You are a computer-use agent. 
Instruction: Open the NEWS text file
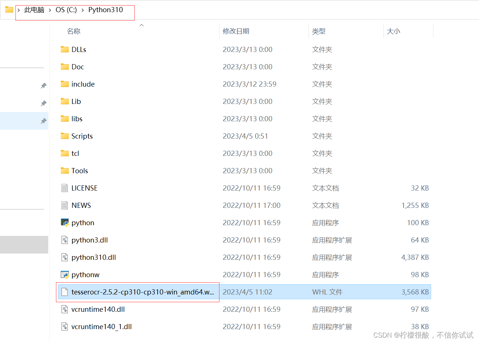82,205
